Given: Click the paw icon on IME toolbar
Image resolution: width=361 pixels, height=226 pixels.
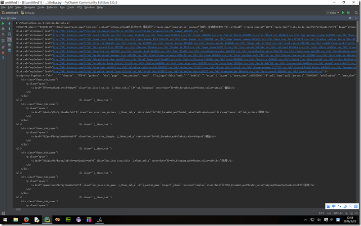Looking at the screenshot, I should click(x=328, y=206).
